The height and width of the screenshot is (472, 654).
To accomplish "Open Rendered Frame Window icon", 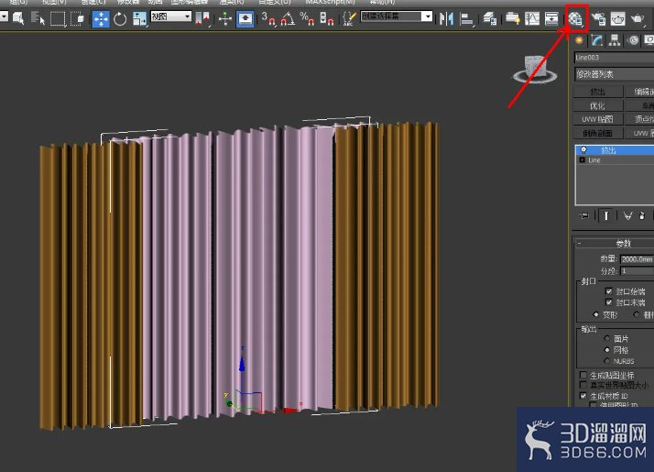I will pos(617,18).
